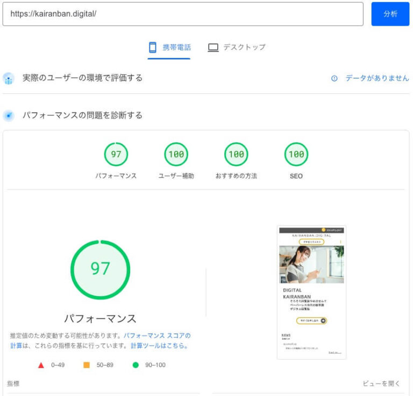This screenshot has height=396, width=413.
Task: Open the データがありません link
Action: pos(377,78)
